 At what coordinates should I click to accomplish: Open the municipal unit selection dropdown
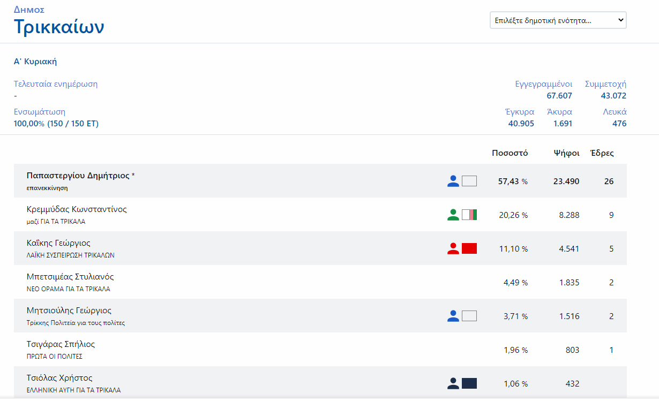(x=558, y=20)
